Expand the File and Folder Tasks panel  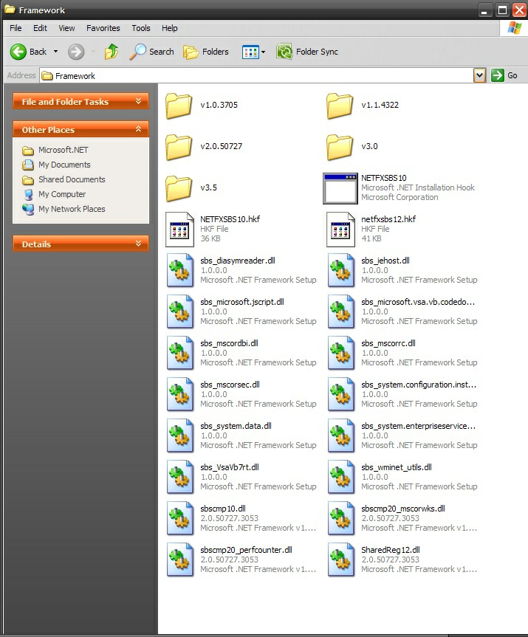pyautogui.click(x=138, y=101)
